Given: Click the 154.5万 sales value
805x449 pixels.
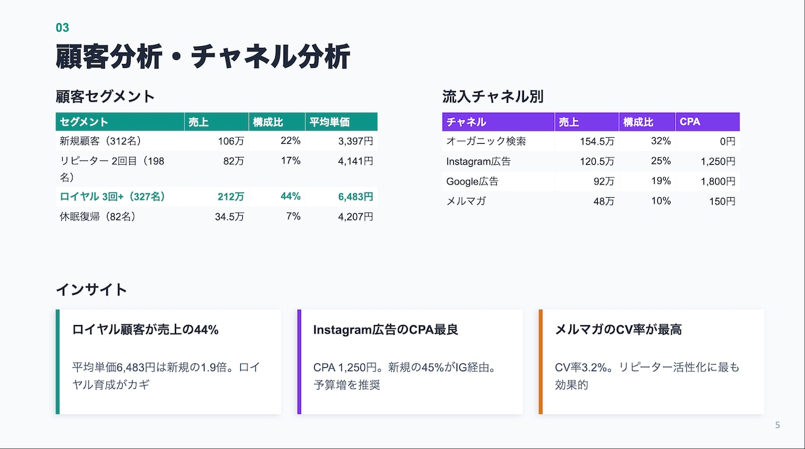Looking at the screenshot, I should click(598, 141).
